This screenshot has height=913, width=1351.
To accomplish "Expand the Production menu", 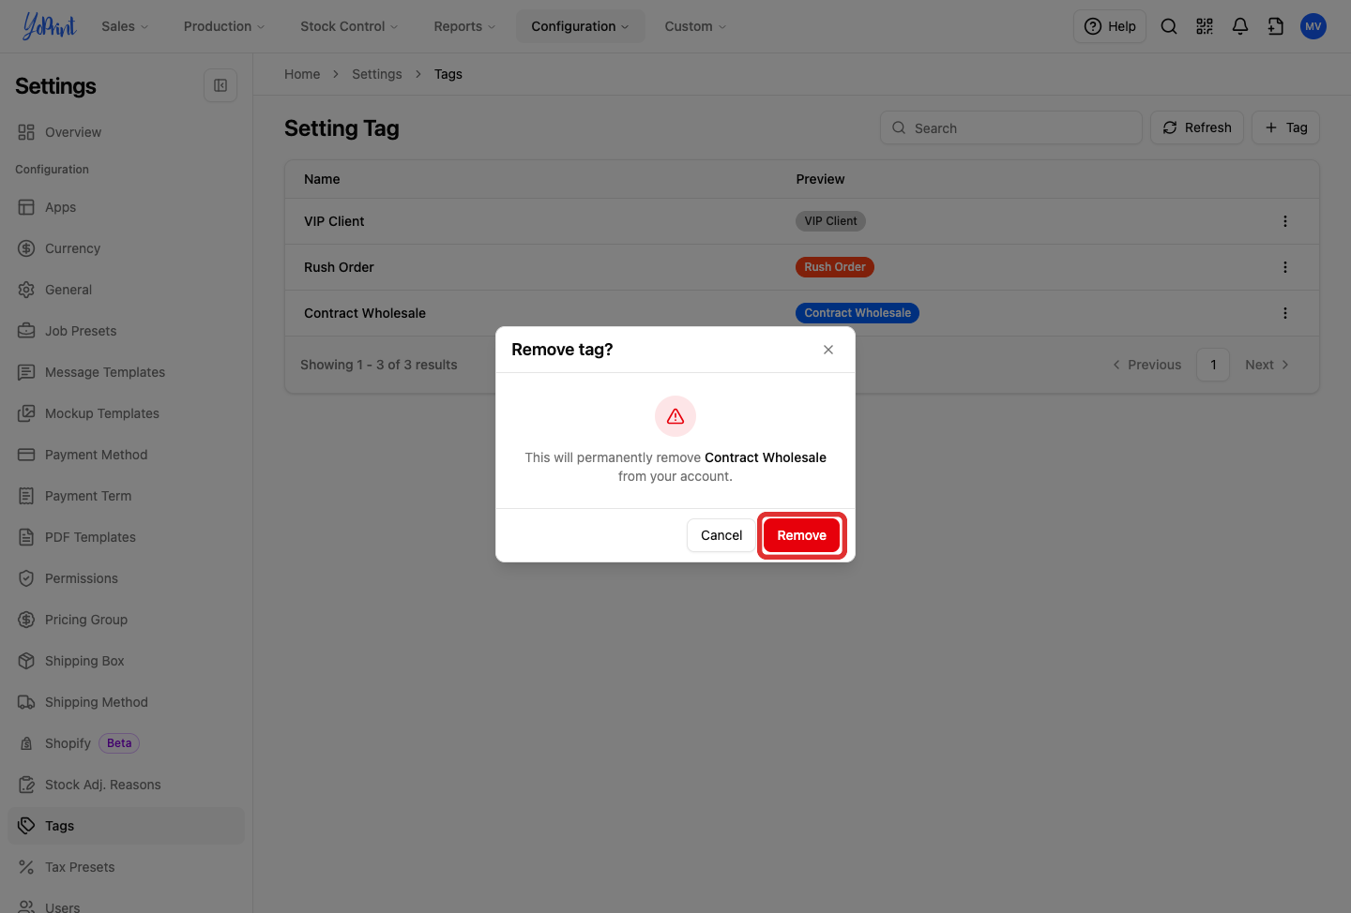I will pos(224,26).
